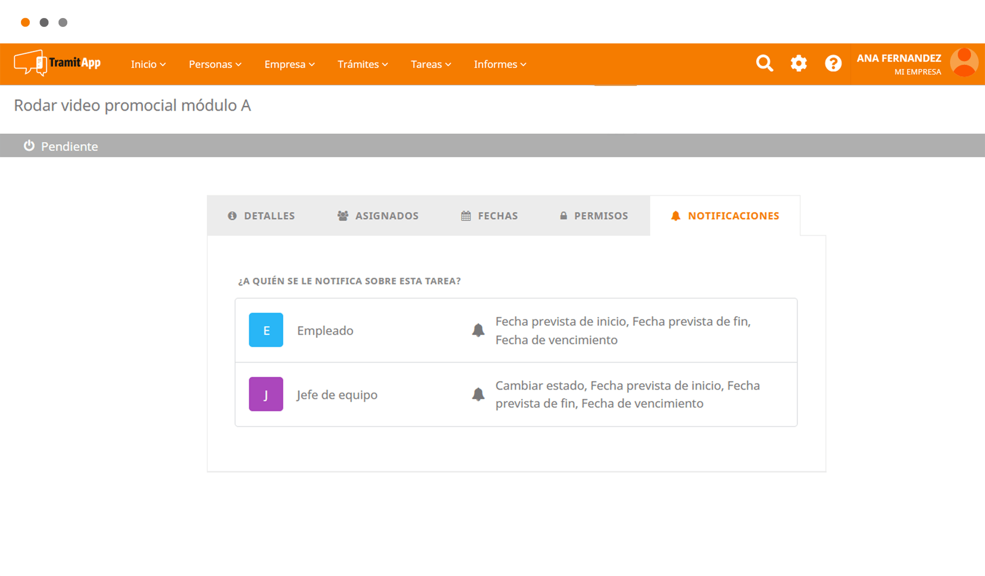This screenshot has width=985, height=576.
Task: Click the bell icon in Jefe de equipo row
Action: [x=478, y=394]
